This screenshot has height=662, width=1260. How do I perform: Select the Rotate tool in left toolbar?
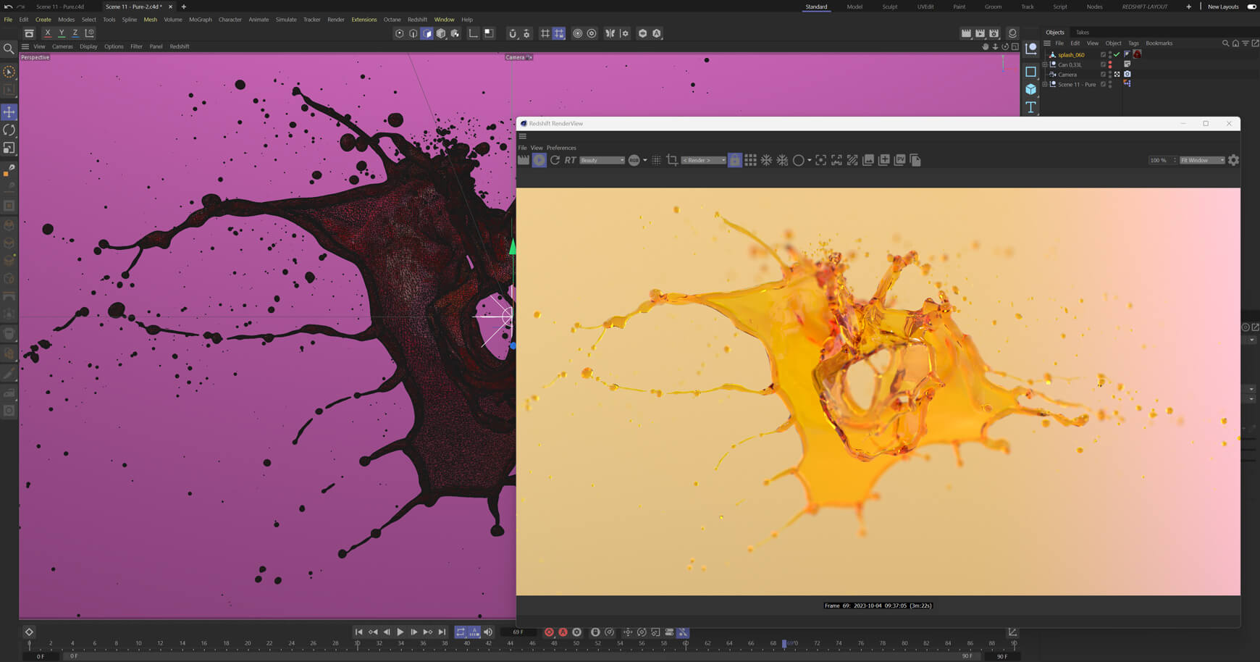click(9, 130)
